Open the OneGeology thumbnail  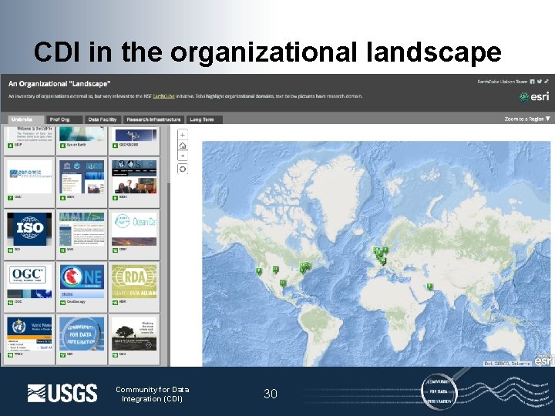pos(82,281)
